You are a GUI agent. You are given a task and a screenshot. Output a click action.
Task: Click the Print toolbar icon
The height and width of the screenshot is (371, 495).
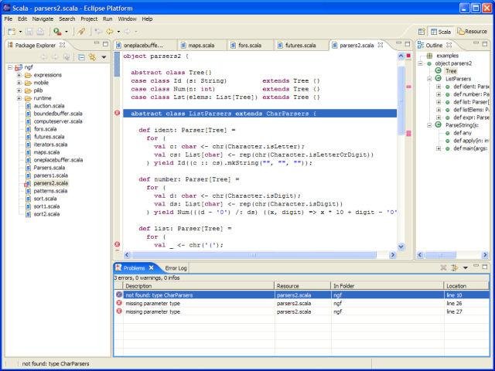[39, 32]
